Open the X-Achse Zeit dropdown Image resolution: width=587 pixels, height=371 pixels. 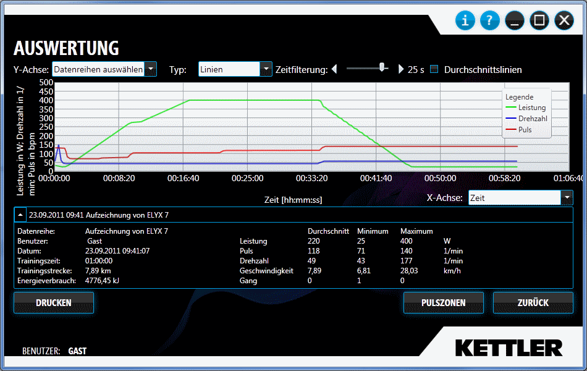pyautogui.click(x=567, y=198)
